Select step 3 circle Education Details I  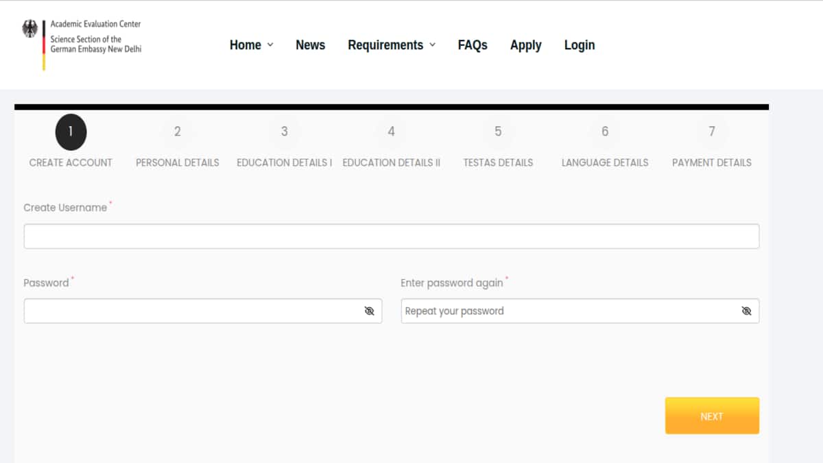(285, 132)
